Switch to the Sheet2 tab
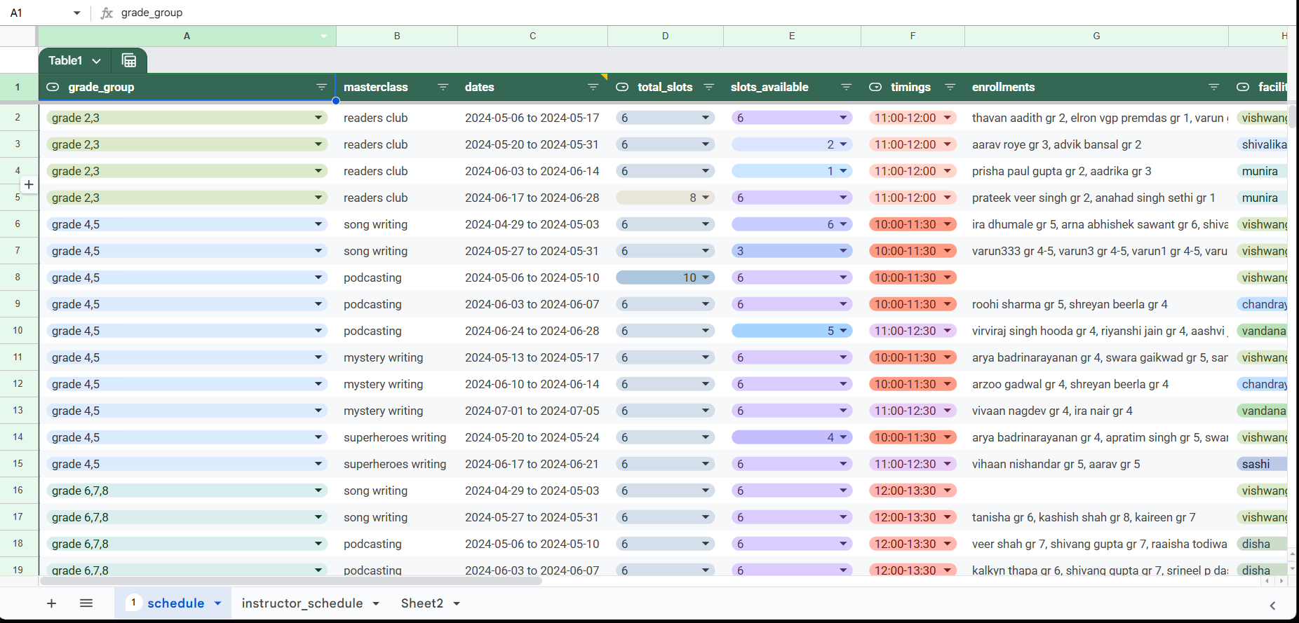 click(x=422, y=603)
